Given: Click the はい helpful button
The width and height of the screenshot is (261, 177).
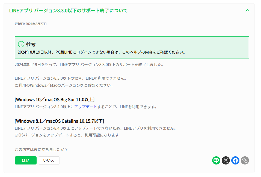Looking at the screenshot, I should (26, 160).
